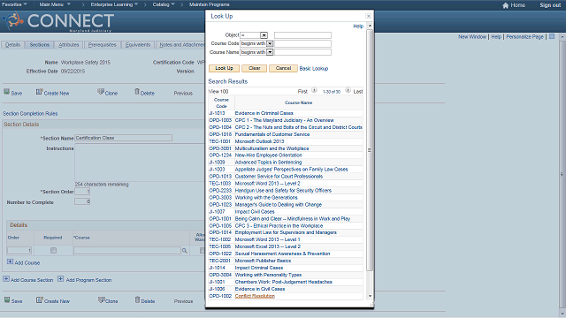Viewport: 566px width, 318px height.
Task: Click the Course input field in Details
Action: 127,250
